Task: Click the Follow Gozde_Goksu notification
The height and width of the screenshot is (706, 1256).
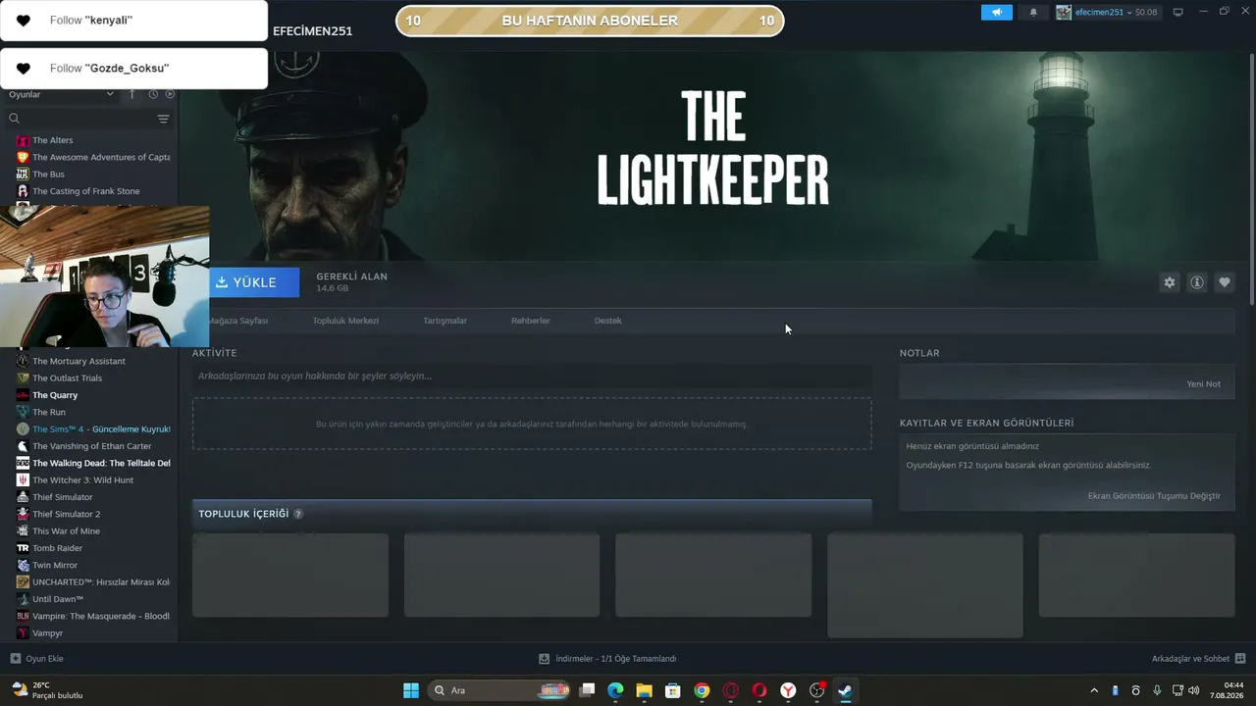Action: (133, 69)
